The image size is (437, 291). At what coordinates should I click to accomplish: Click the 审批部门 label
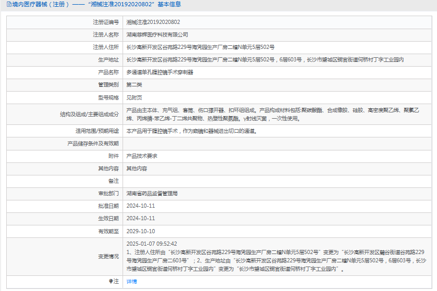[108, 194]
